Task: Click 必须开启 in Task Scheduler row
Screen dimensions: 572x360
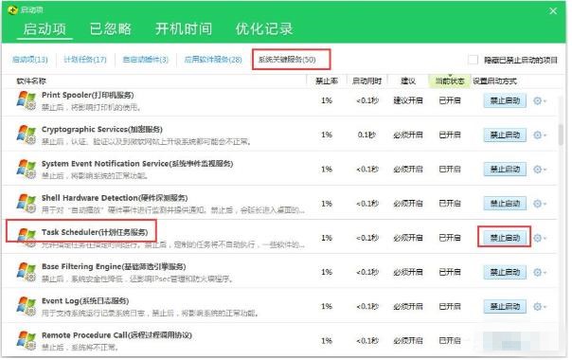Action: coord(408,238)
